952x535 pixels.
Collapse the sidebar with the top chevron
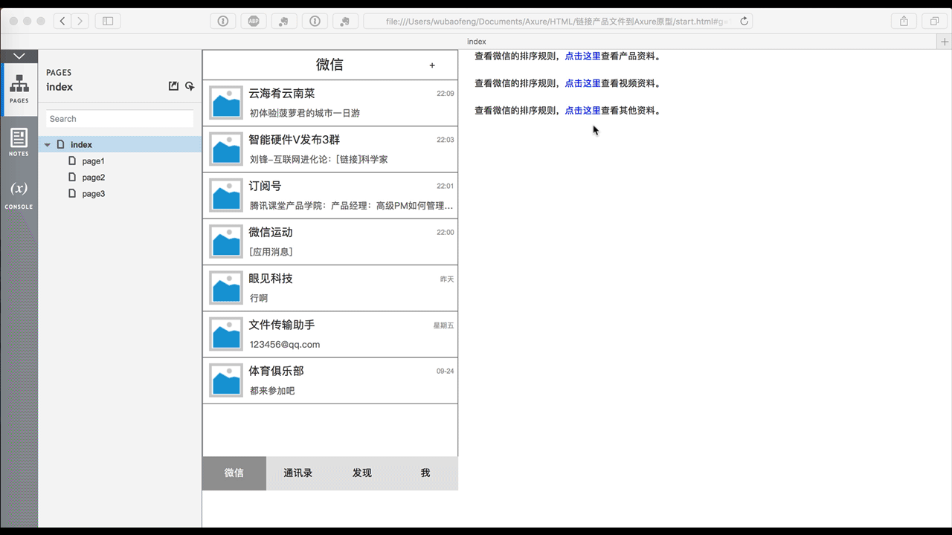pos(19,56)
